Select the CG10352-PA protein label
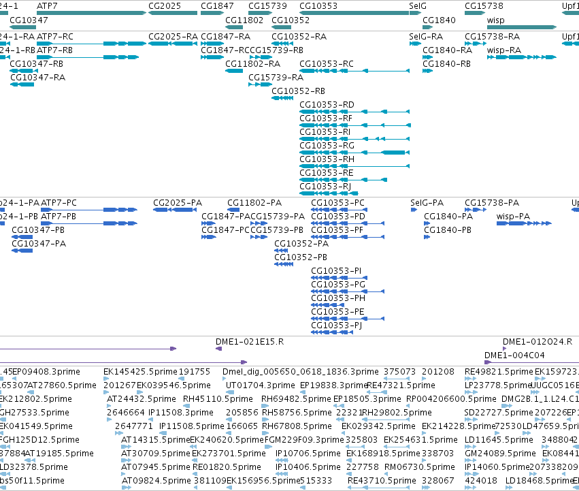This screenshot has width=579, height=491. (x=301, y=244)
